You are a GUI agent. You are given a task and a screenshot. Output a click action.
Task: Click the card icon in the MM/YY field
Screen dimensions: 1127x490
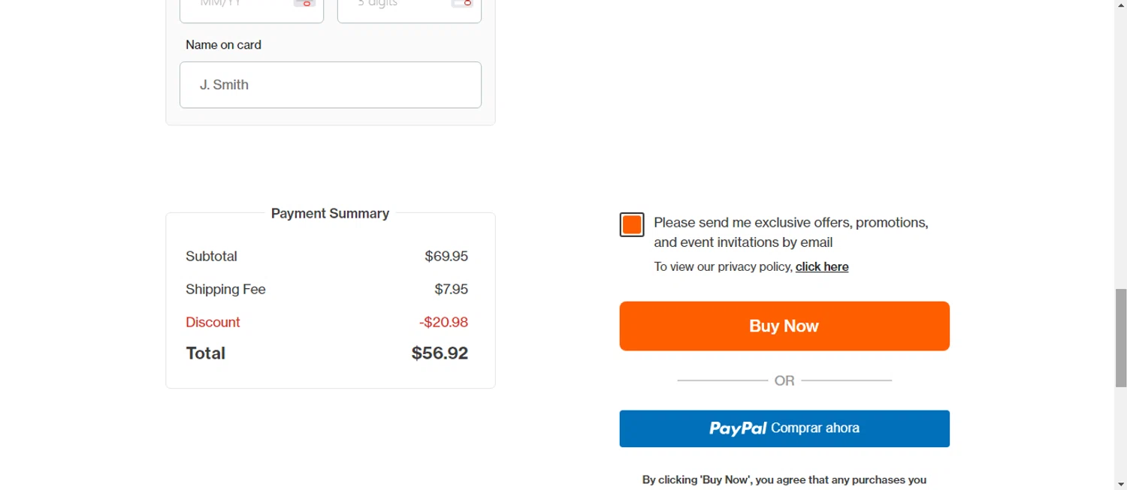[x=304, y=4]
